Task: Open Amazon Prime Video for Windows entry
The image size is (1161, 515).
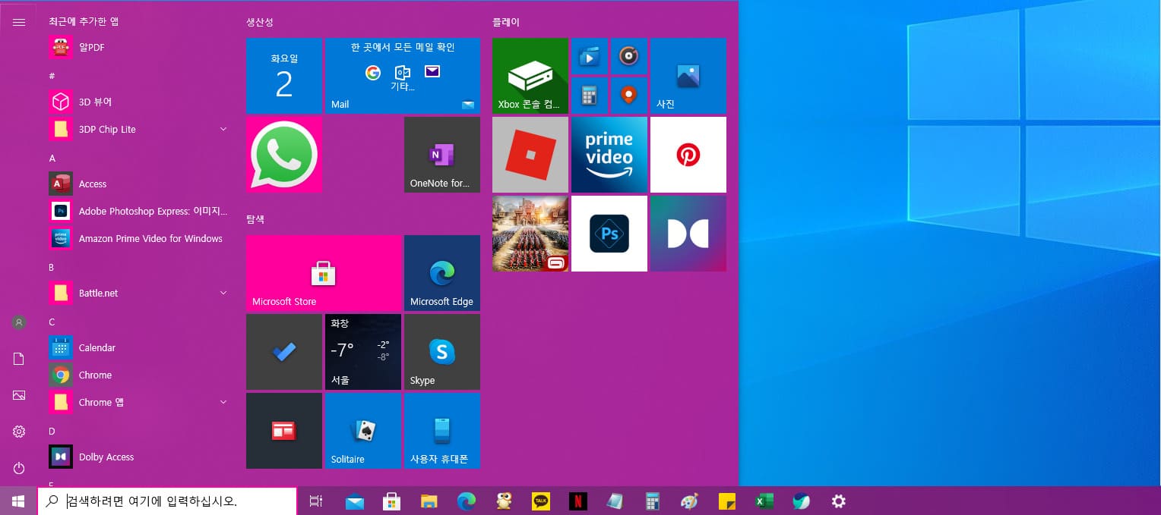Action: 139,238
